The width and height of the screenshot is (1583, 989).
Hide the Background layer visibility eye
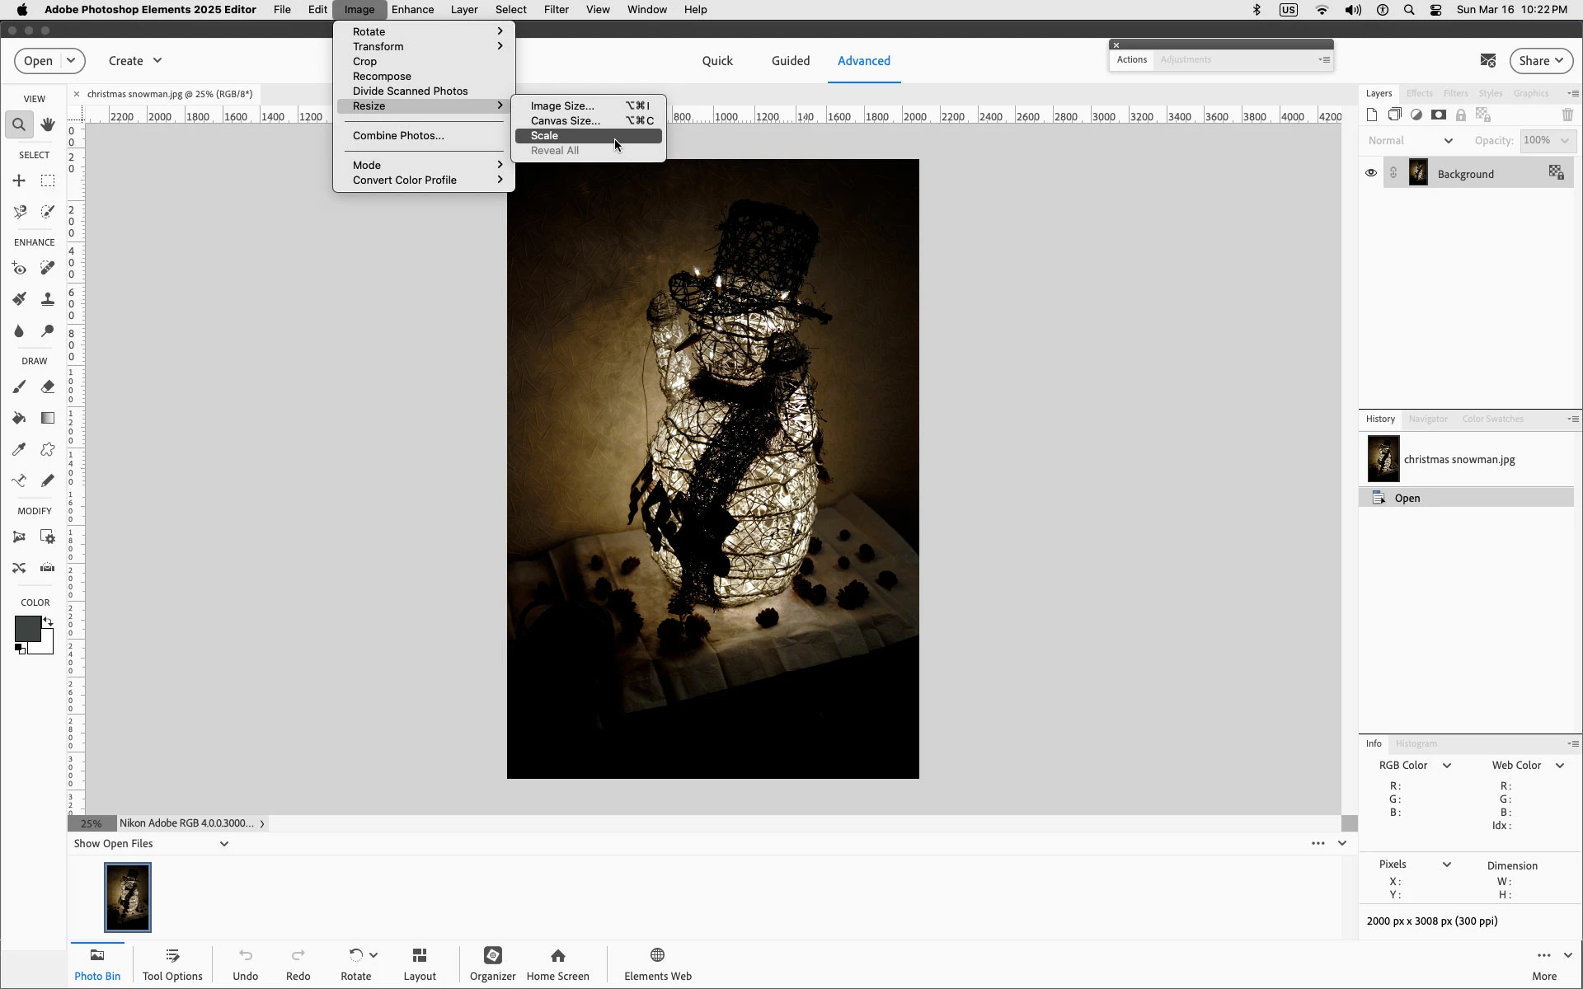tap(1371, 173)
